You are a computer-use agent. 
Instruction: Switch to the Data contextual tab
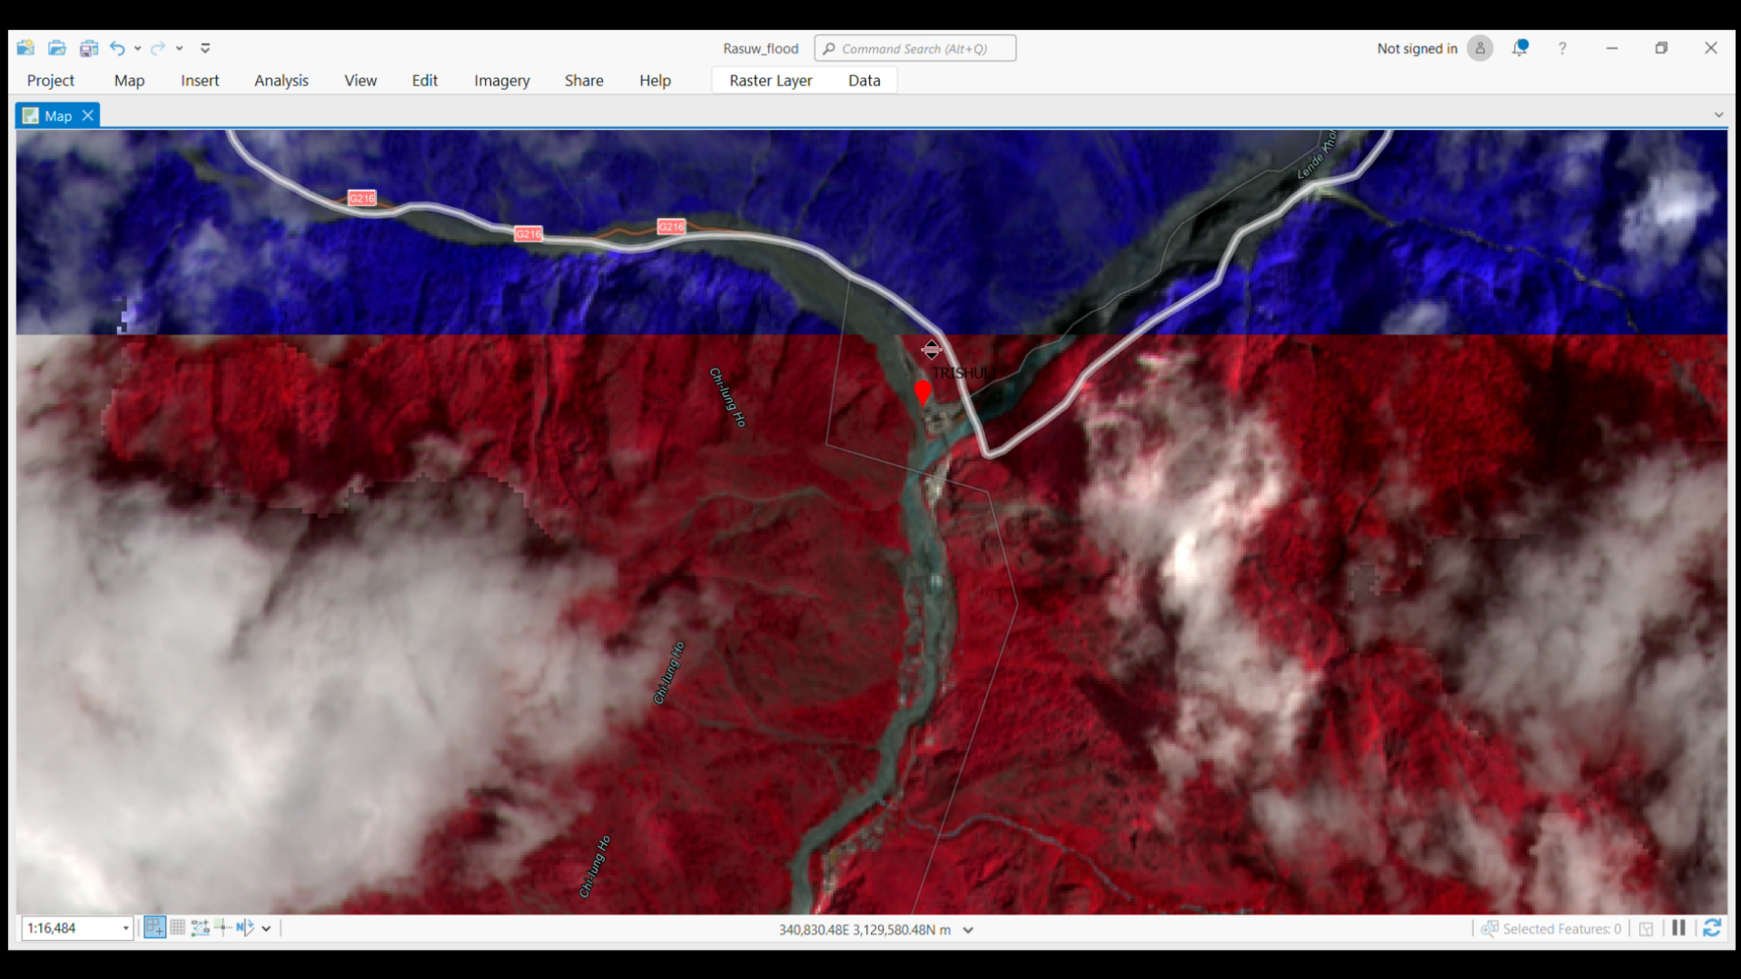864,80
